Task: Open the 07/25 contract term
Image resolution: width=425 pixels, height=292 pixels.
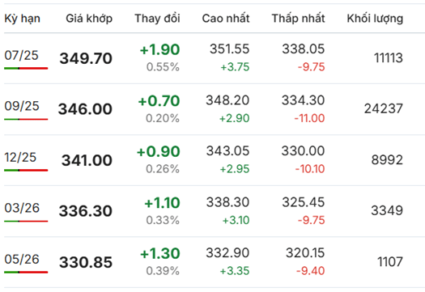Action: click(x=21, y=55)
